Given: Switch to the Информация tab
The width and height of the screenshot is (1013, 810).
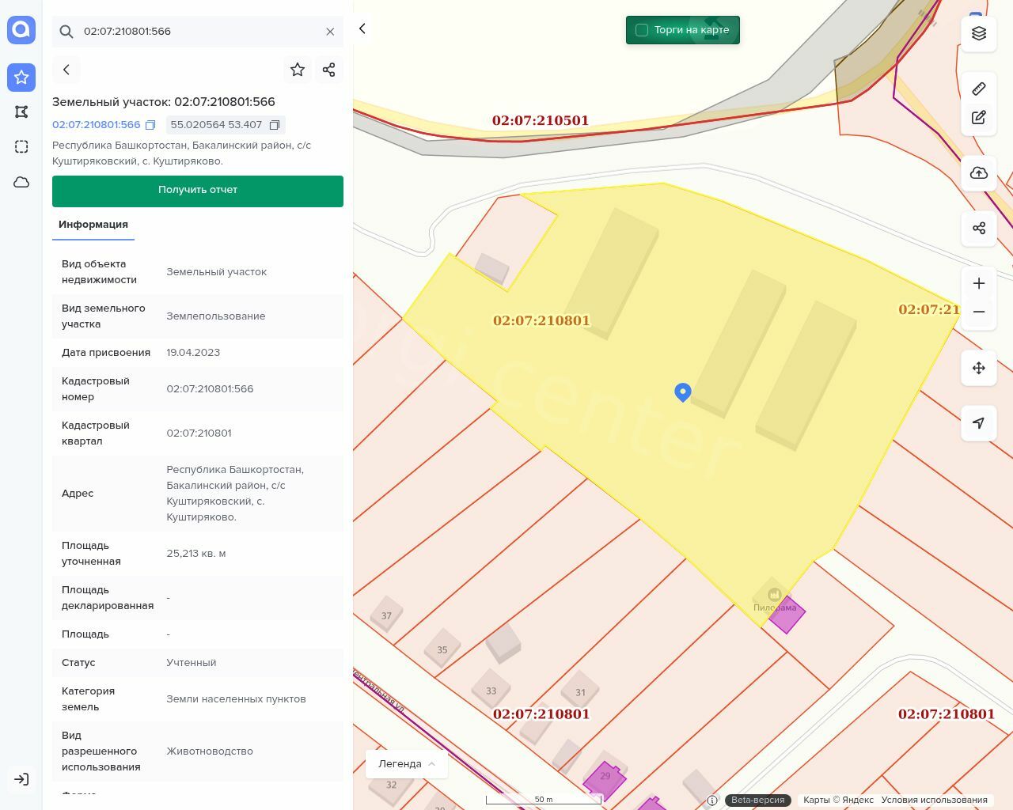Looking at the screenshot, I should (93, 225).
